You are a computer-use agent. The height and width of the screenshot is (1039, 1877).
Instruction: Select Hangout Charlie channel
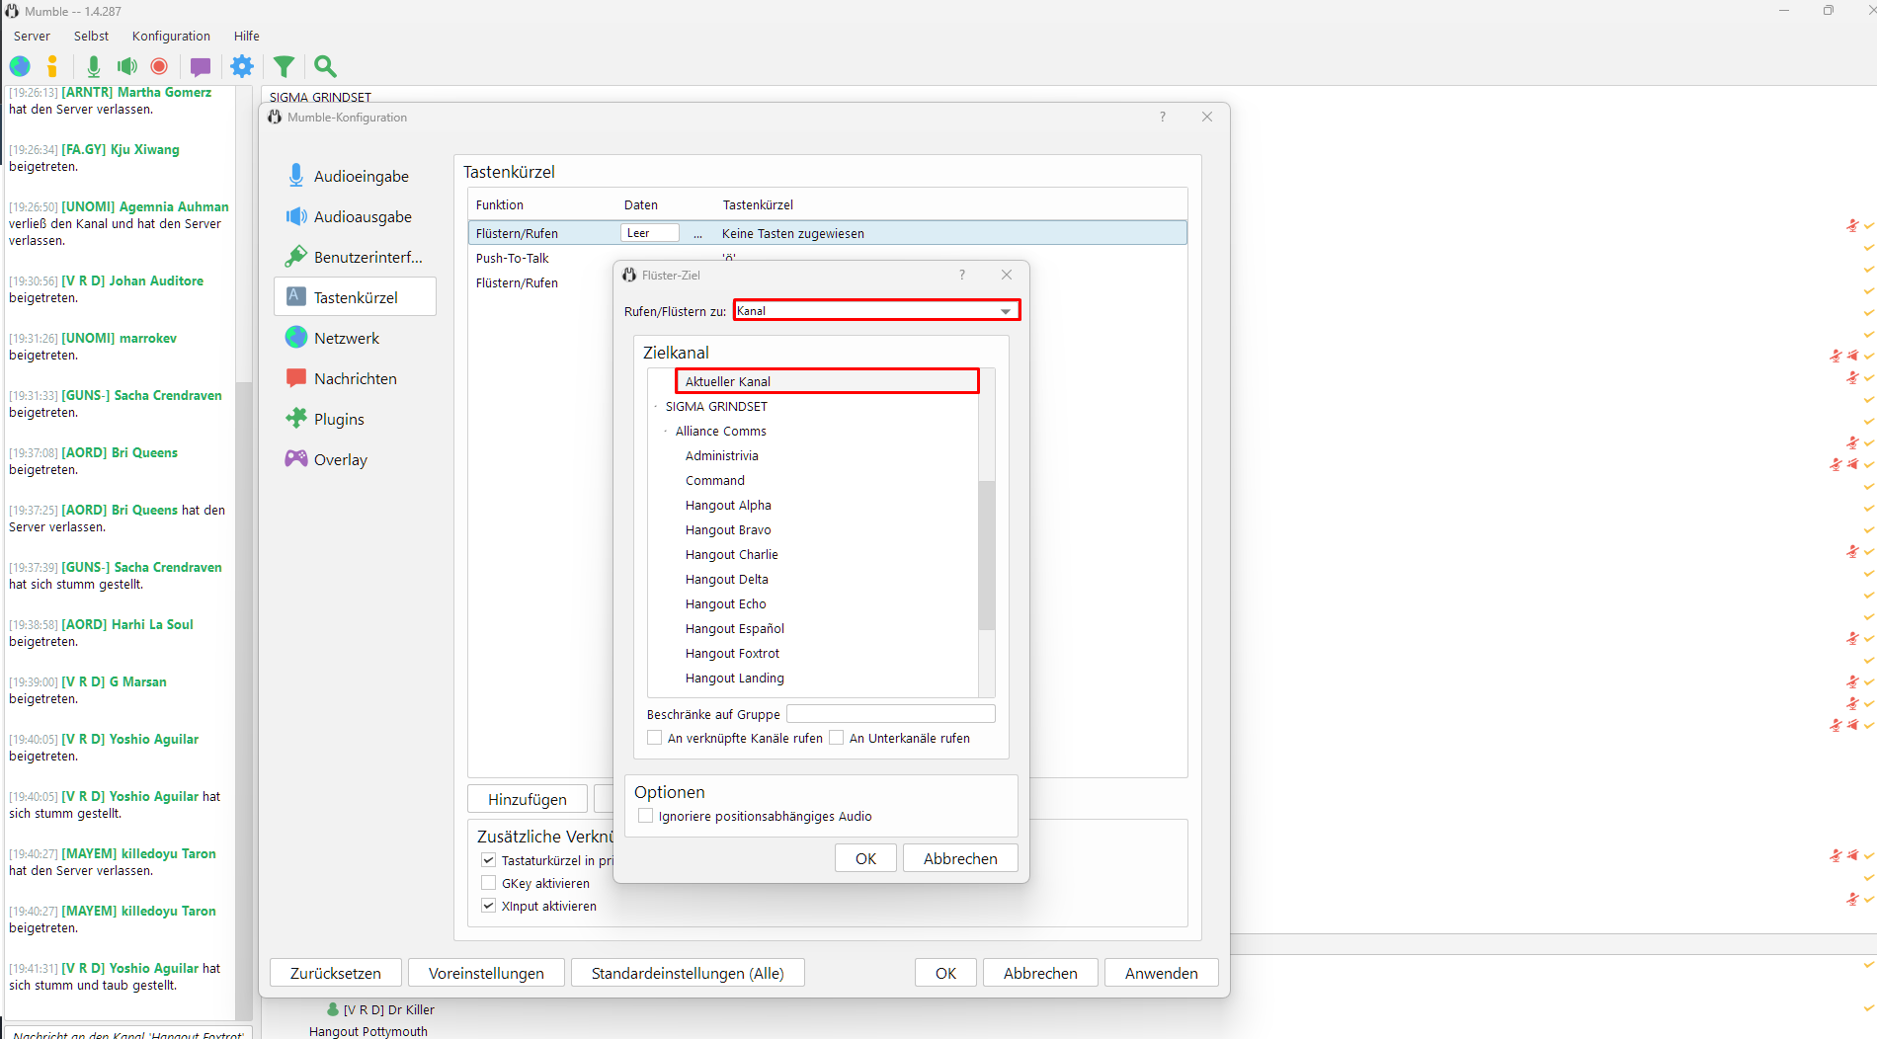[x=732, y=554]
